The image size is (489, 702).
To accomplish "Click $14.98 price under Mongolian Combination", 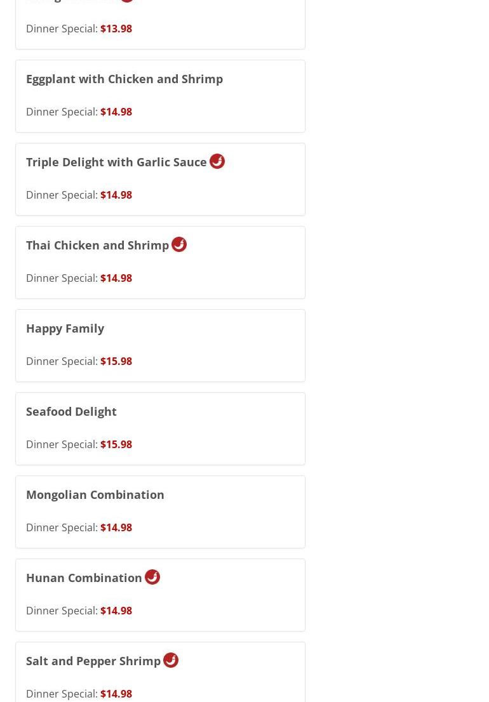I will pos(116,527).
